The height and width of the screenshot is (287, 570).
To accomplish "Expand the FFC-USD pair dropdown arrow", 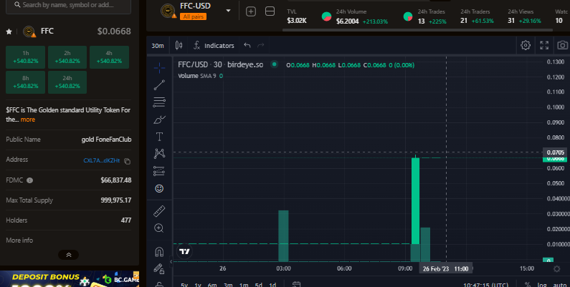I will (228, 11).
